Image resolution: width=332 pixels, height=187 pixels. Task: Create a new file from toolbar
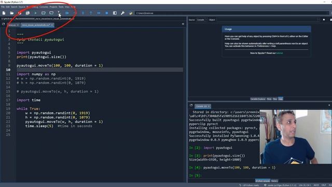(4, 13)
